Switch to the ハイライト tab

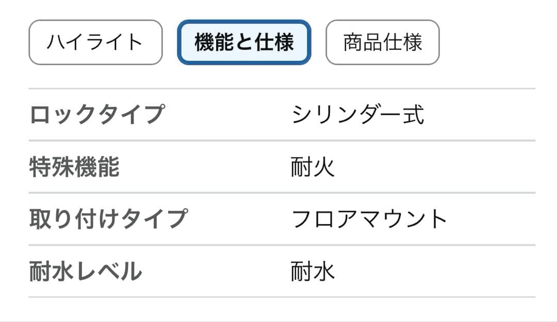pos(95,43)
